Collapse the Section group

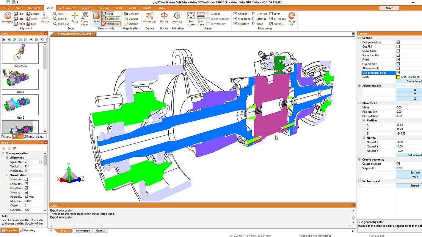coord(359,38)
